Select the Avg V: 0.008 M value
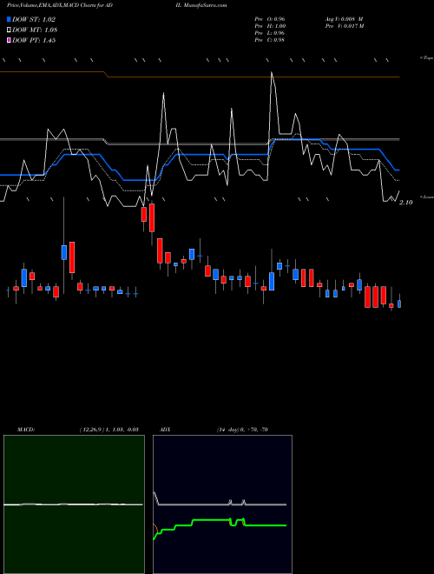 pyautogui.click(x=344, y=19)
